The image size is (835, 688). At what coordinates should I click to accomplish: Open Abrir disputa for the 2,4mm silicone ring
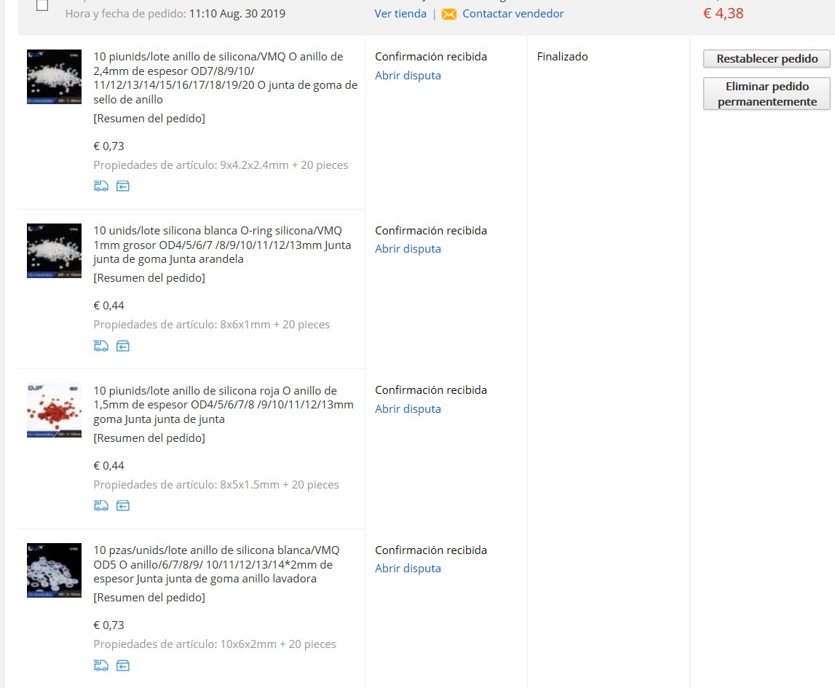pos(408,76)
